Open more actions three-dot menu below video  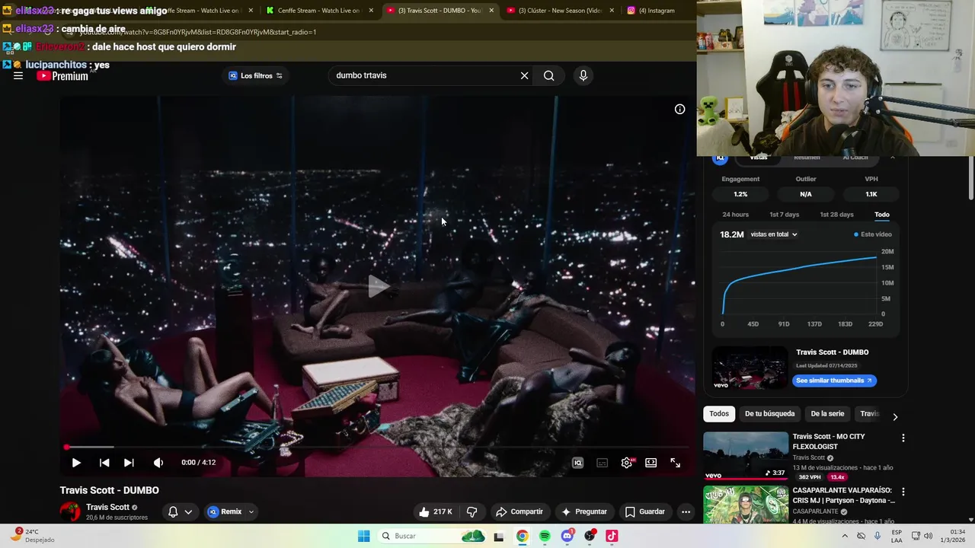tap(686, 511)
